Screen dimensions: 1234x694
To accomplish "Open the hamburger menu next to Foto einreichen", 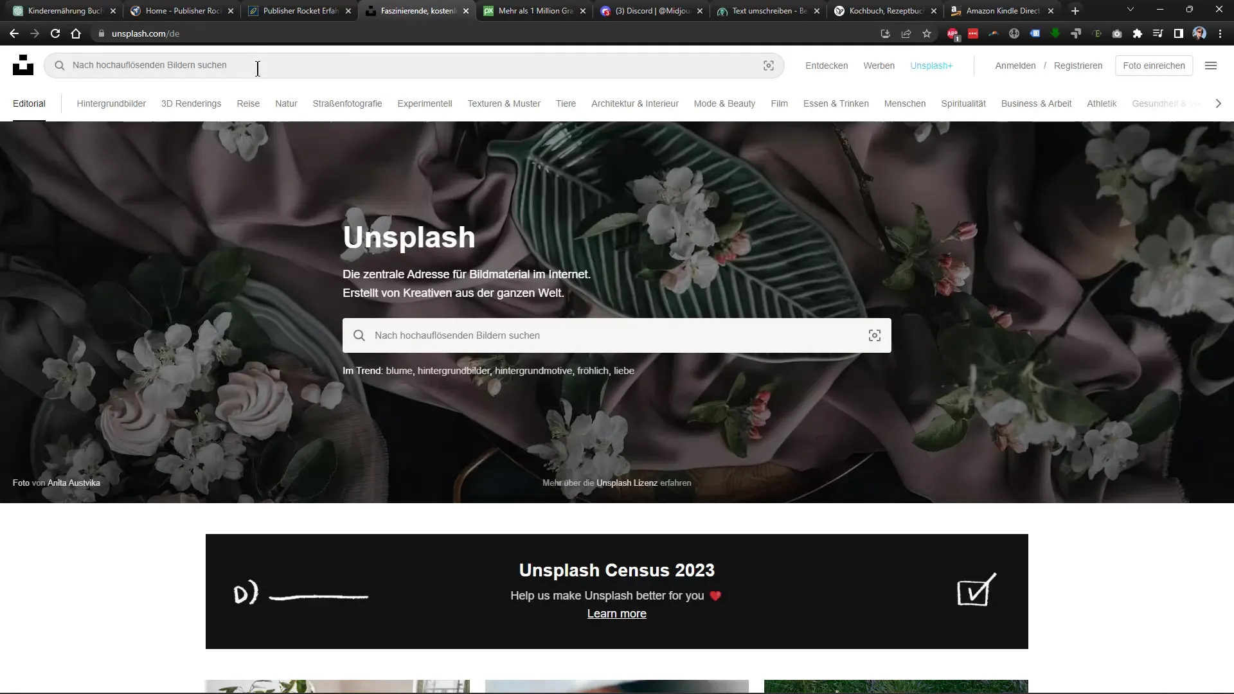I will 1210,66.
